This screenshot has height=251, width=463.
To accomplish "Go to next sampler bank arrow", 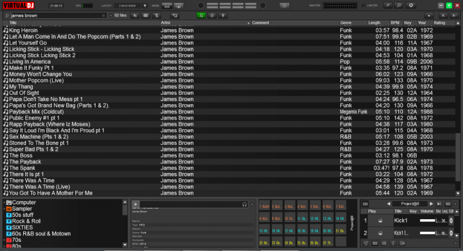I will [x=431, y=204].
